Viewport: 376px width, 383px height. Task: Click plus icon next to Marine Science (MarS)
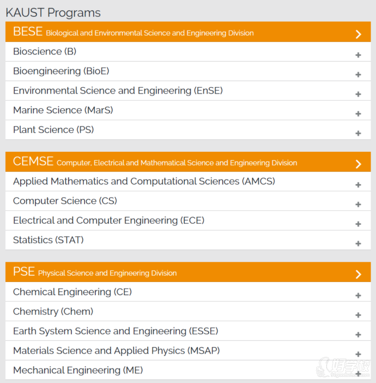(x=358, y=114)
